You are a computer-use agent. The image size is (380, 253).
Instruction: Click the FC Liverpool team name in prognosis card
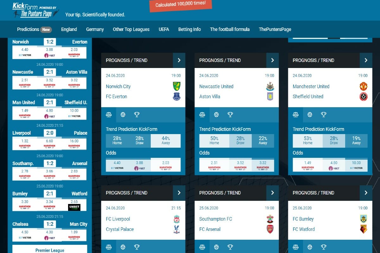pos(118,219)
